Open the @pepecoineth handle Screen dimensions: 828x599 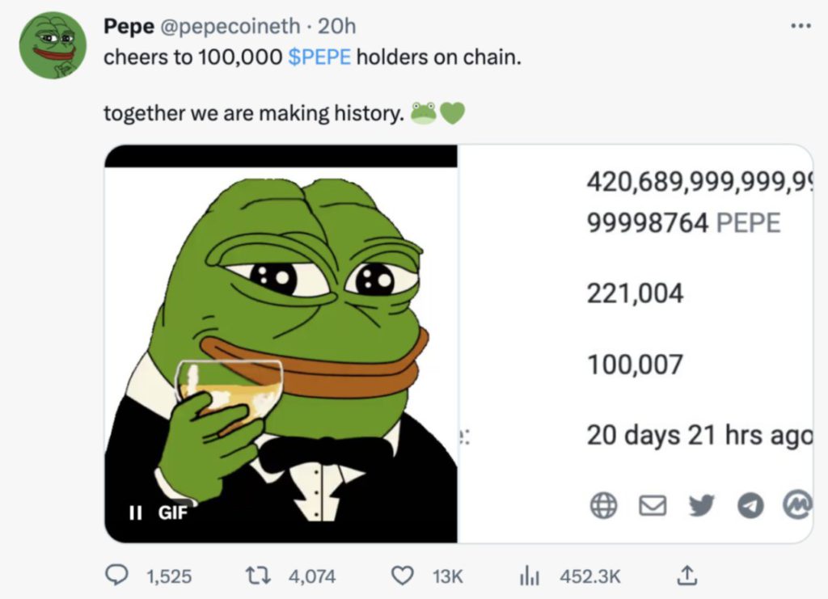(230, 27)
